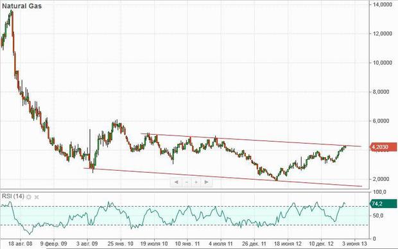The height and width of the screenshot is (249, 398).
Task: Click the Natural Gas chart title
Action: point(22,6)
